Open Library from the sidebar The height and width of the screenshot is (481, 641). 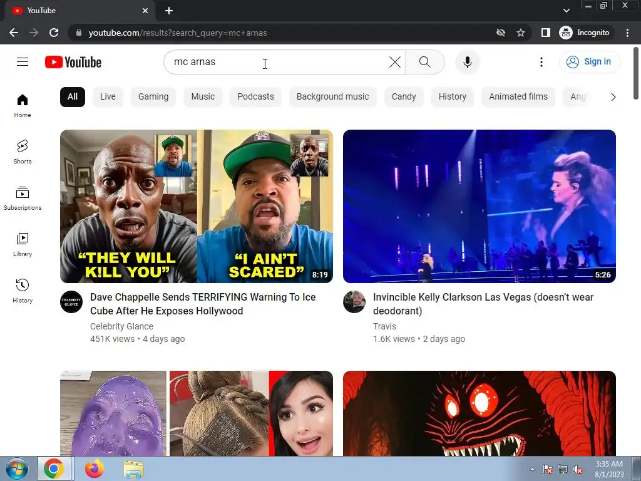[x=23, y=245]
